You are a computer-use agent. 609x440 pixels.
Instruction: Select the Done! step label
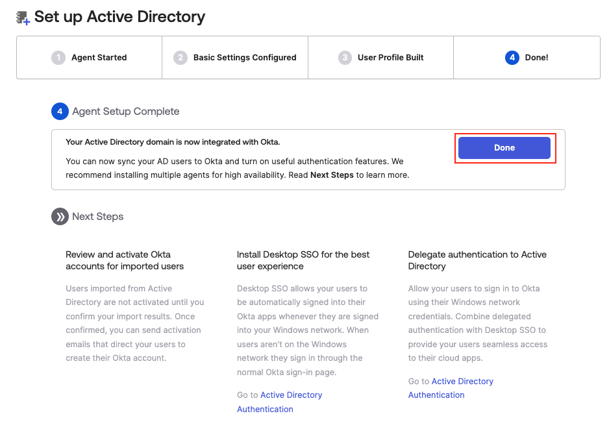536,58
